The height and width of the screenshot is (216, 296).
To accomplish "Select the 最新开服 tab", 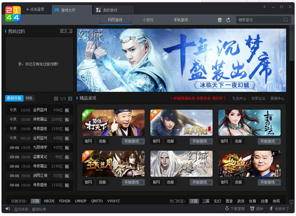I will pyautogui.click(x=14, y=98).
